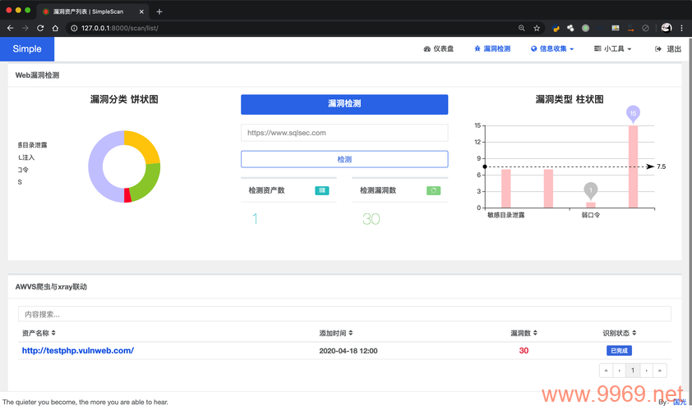Click the 目录泄露 pie legend entry
Image resolution: width=692 pixels, height=410 pixels.
(32, 145)
